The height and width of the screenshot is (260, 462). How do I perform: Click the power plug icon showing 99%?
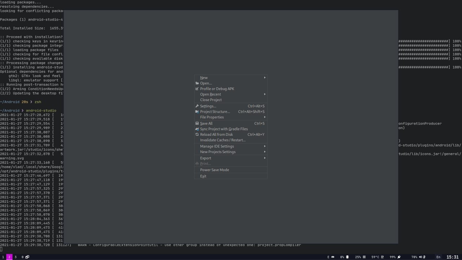399,257
